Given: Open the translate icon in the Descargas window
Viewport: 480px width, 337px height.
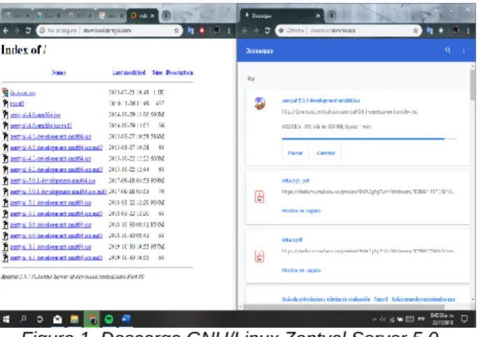Looking at the screenshot, I should coord(430,30).
